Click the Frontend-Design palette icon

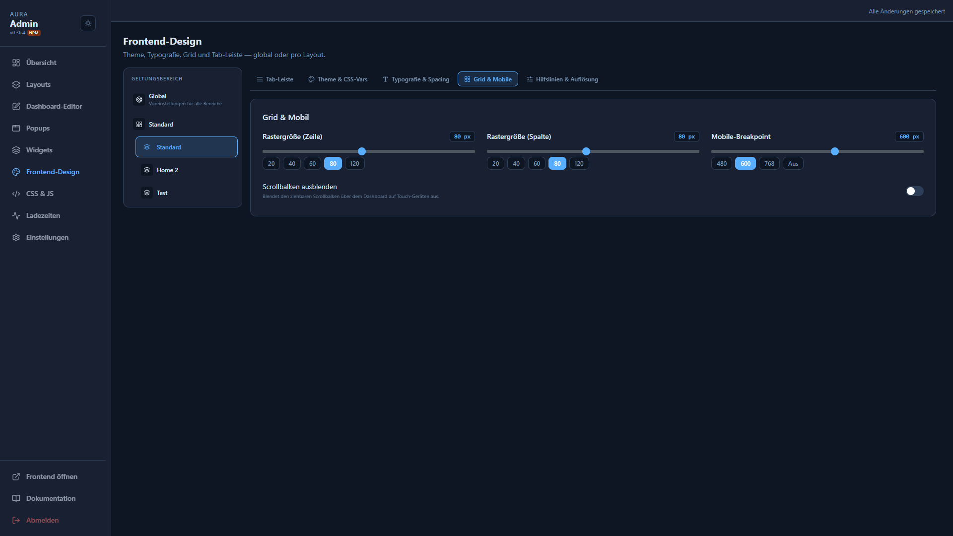click(16, 172)
